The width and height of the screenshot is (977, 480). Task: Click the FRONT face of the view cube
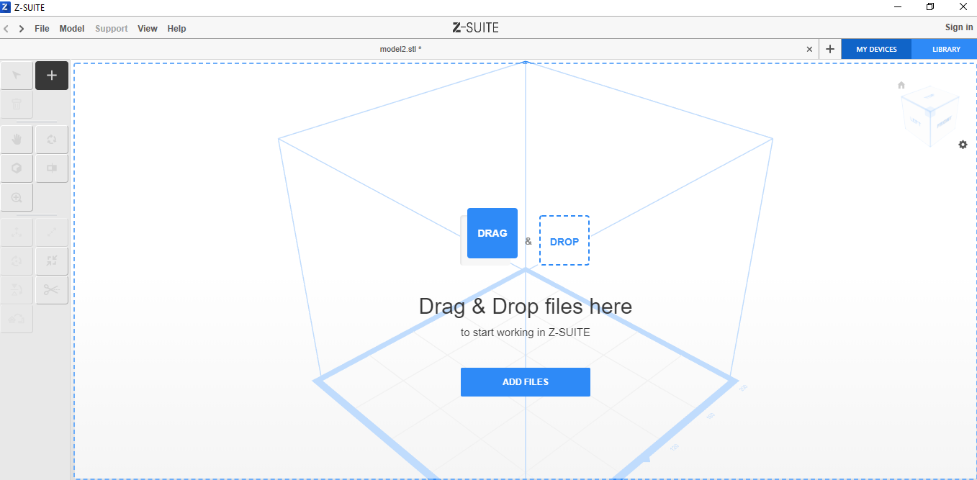tap(944, 121)
